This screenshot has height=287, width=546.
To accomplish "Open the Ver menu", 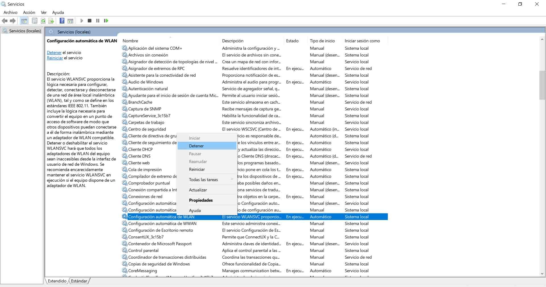I will click(x=44, y=12).
